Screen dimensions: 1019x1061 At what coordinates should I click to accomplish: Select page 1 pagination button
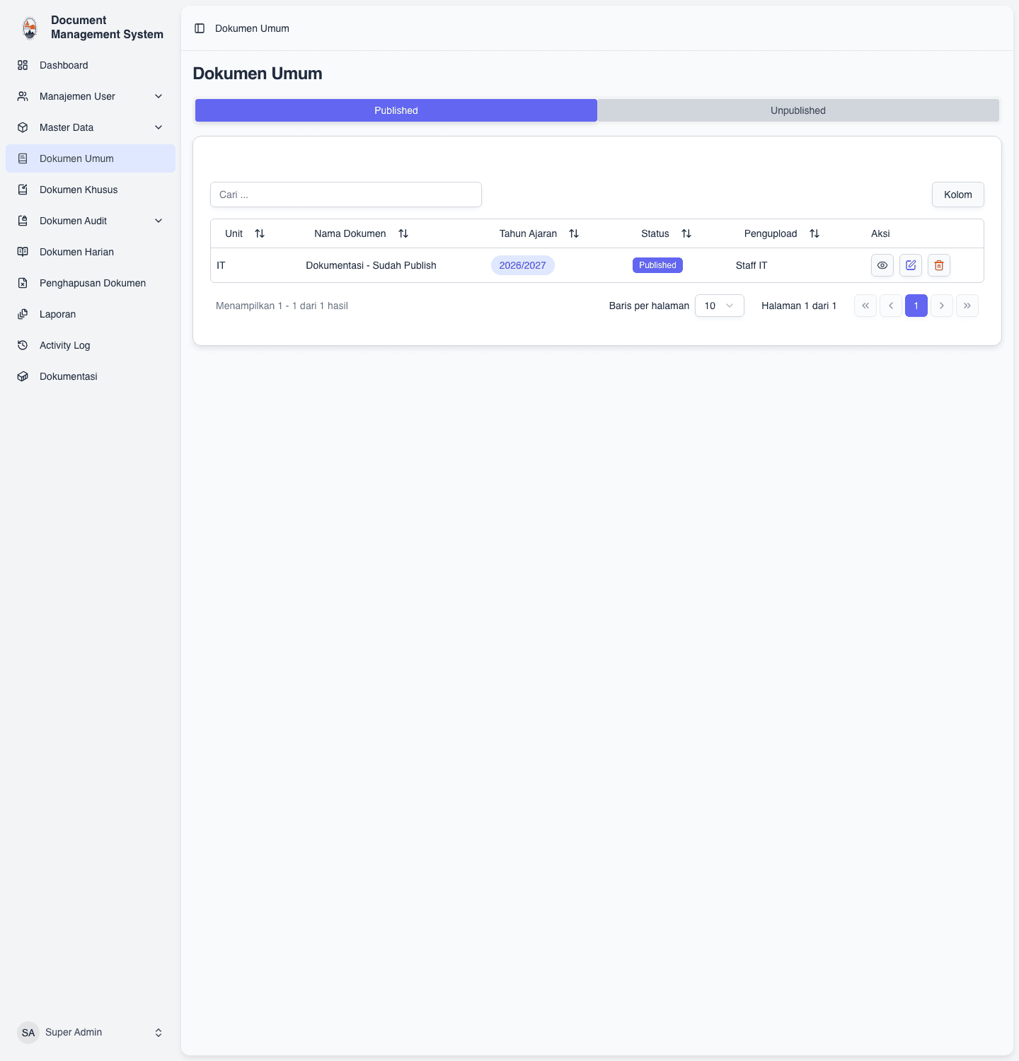[916, 306]
